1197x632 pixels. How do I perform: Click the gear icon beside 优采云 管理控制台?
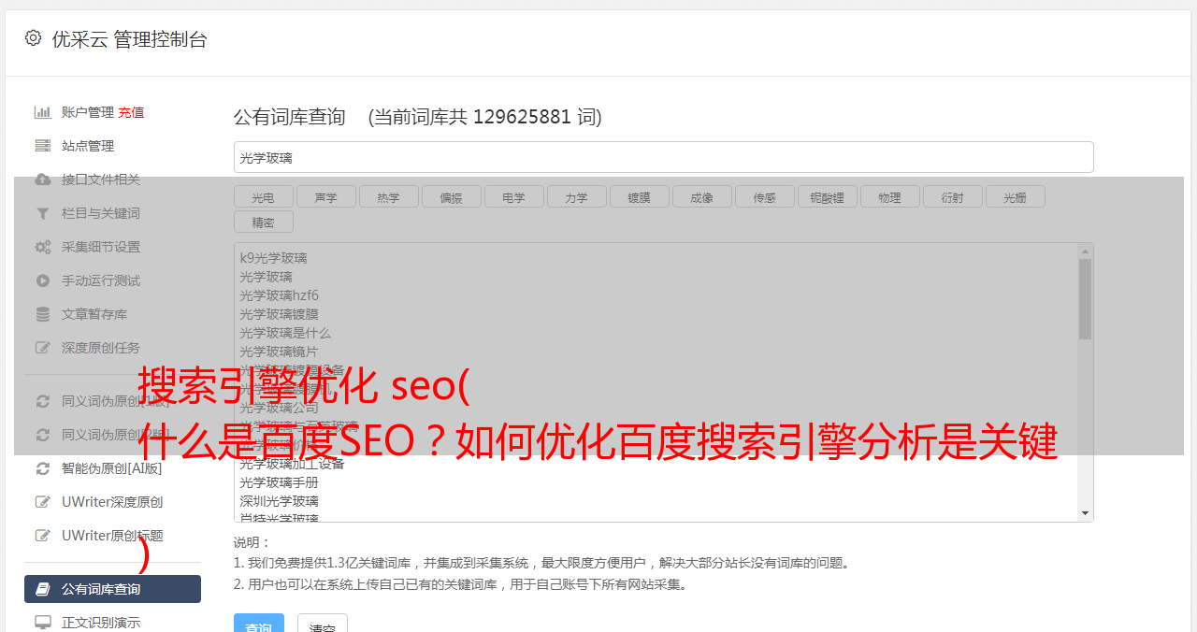(34, 38)
